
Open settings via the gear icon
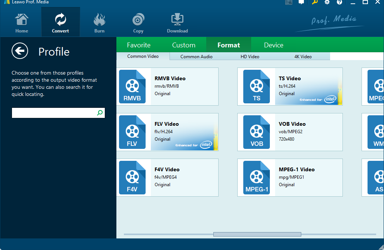[327, 2]
